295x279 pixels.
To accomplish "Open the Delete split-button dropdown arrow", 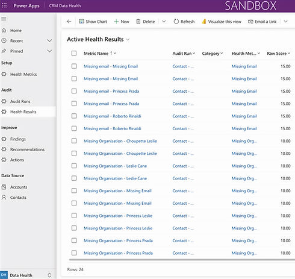I will 164,22.
